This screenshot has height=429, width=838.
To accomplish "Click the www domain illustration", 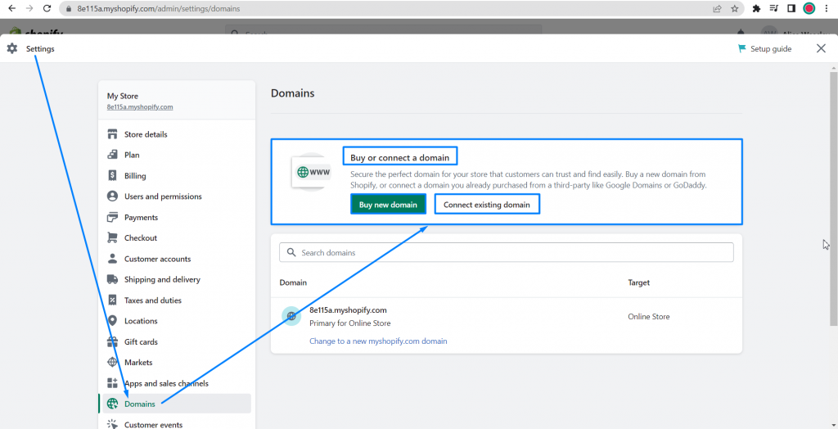I will tap(311, 172).
